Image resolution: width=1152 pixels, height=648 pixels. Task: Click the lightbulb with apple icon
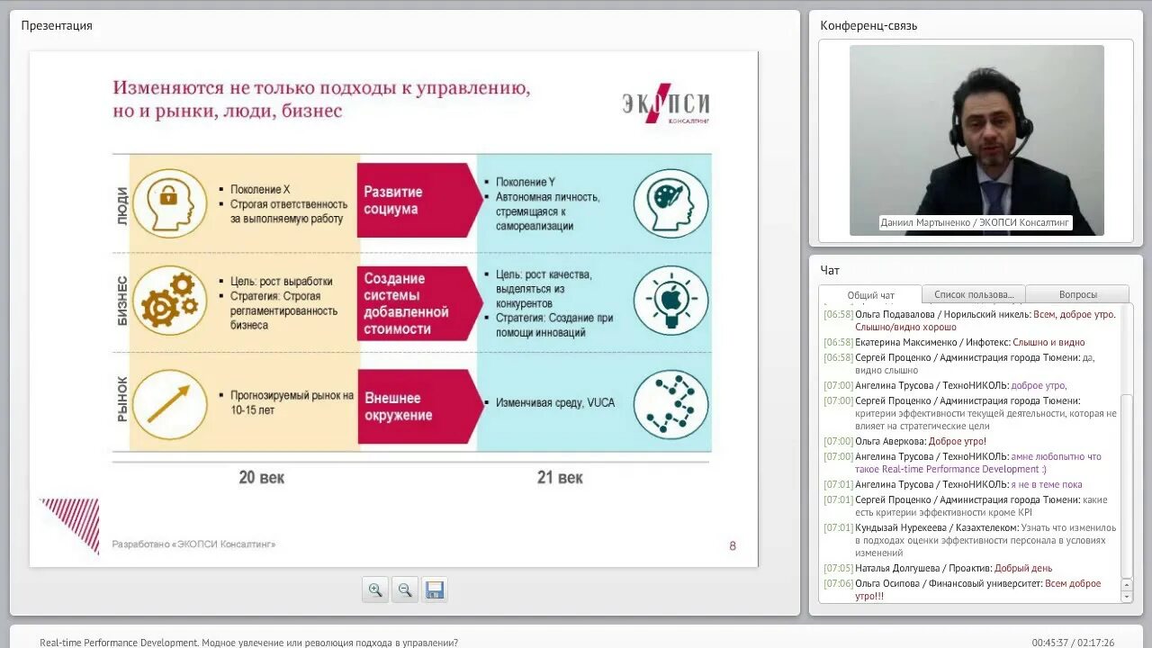click(x=670, y=301)
